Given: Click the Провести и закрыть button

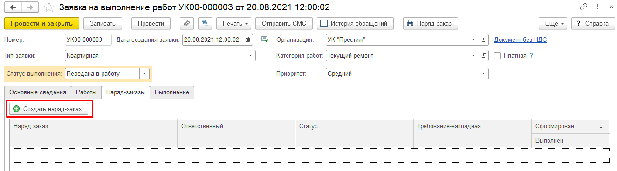Looking at the screenshot, I should 41,23.
